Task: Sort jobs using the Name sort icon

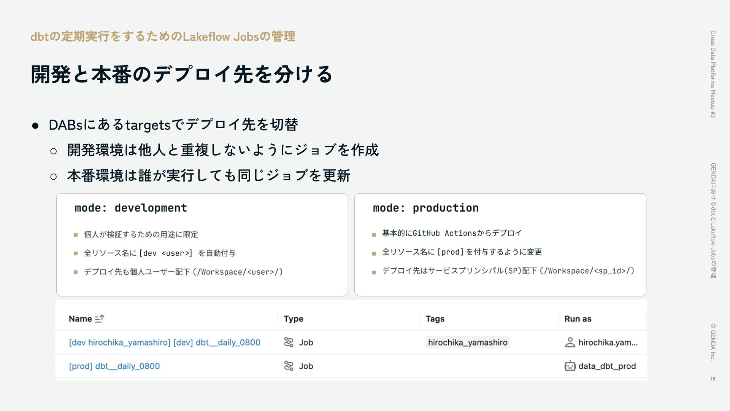Action: click(100, 319)
